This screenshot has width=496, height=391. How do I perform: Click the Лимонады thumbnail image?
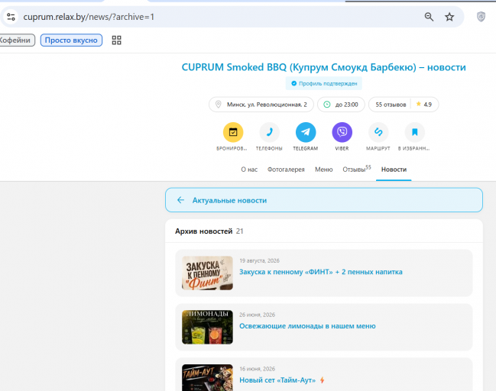pos(207,327)
